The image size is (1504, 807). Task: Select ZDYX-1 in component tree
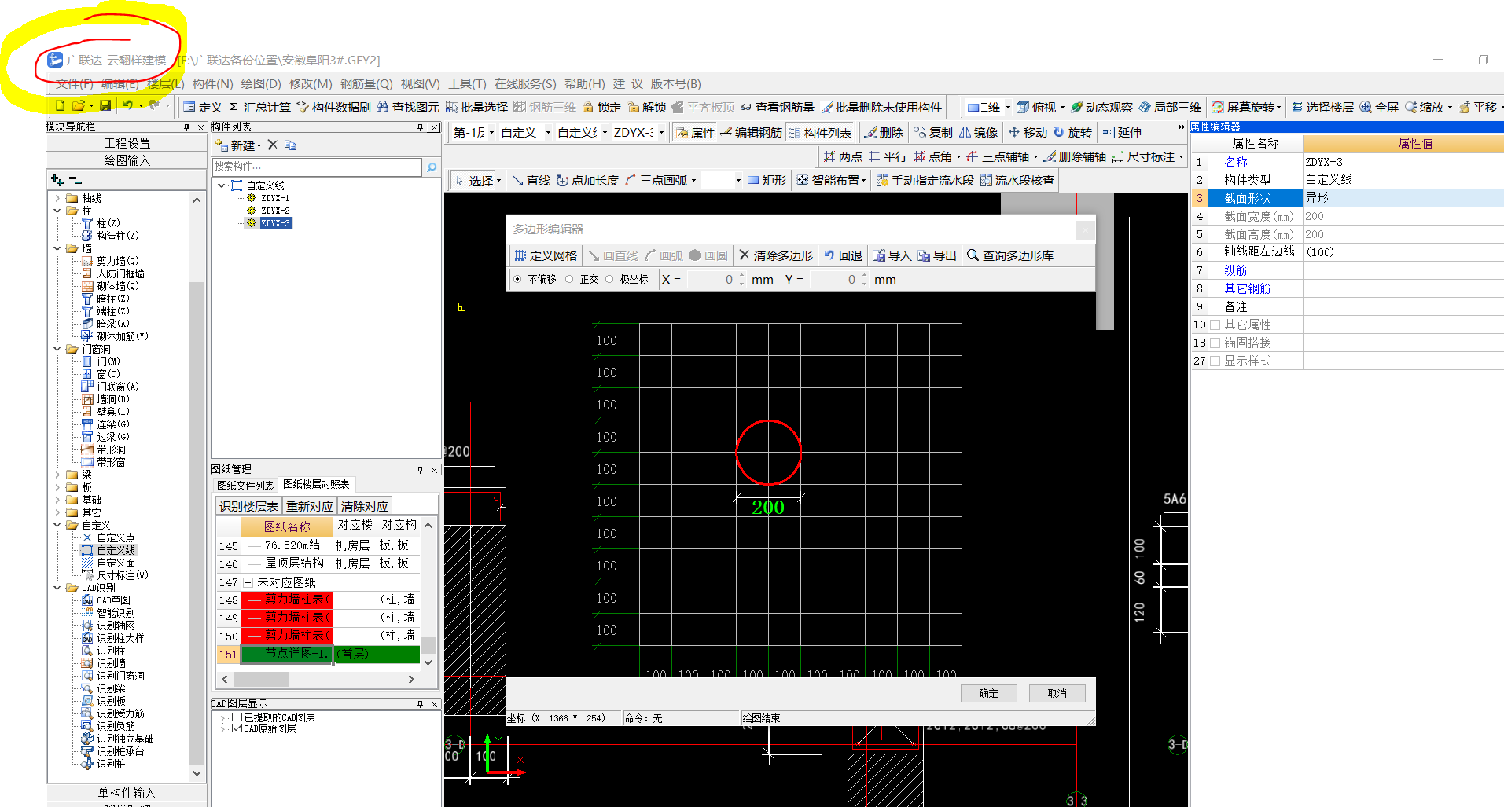tap(275, 198)
